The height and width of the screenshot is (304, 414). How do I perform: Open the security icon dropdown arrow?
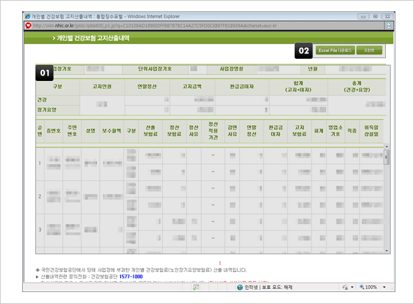pyautogui.click(x=352, y=287)
